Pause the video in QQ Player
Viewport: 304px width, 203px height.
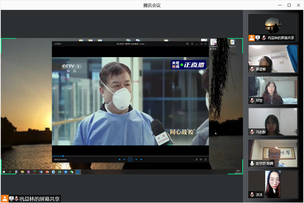[130, 159]
